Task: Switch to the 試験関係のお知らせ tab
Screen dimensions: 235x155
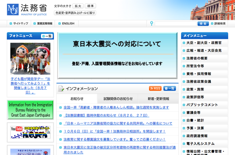Action: [x=118, y=99]
